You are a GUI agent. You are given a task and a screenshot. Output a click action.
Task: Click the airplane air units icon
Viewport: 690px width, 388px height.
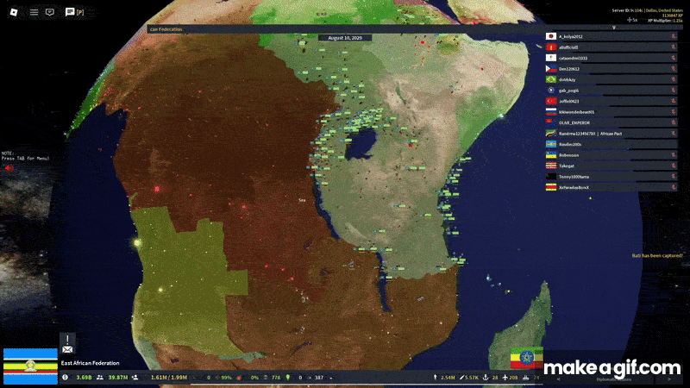(505, 377)
